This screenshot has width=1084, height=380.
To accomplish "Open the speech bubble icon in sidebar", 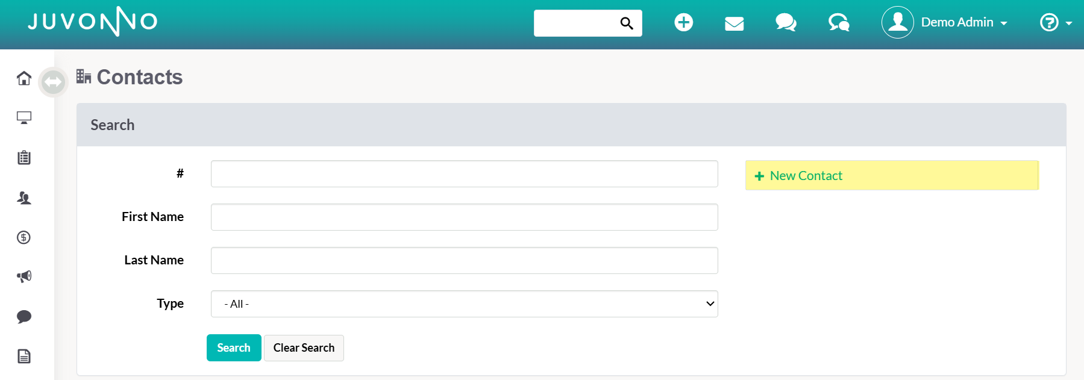I will (x=24, y=316).
